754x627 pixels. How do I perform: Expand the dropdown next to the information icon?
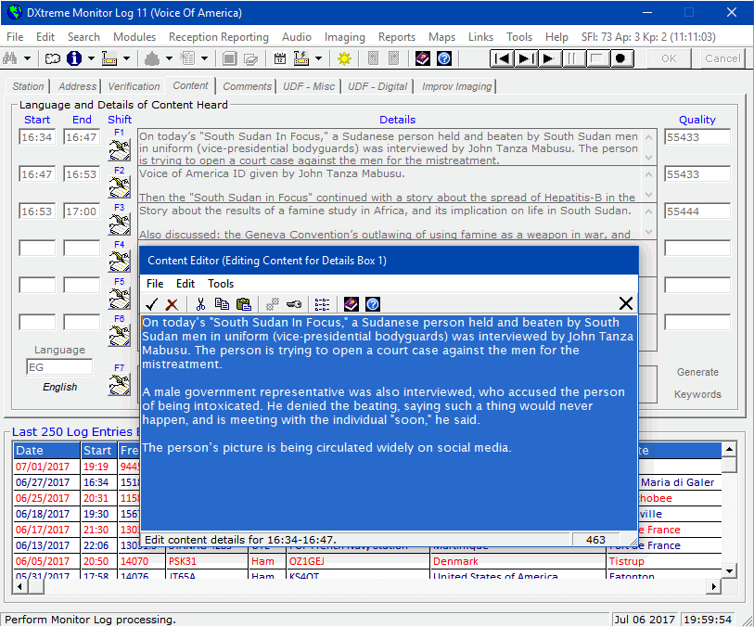click(x=90, y=58)
